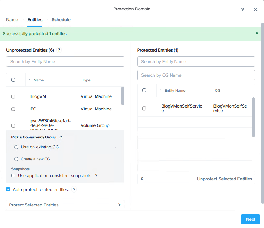
Task: Click BlogVMonSelfService under CG column
Action: click(x=230, y=108)
